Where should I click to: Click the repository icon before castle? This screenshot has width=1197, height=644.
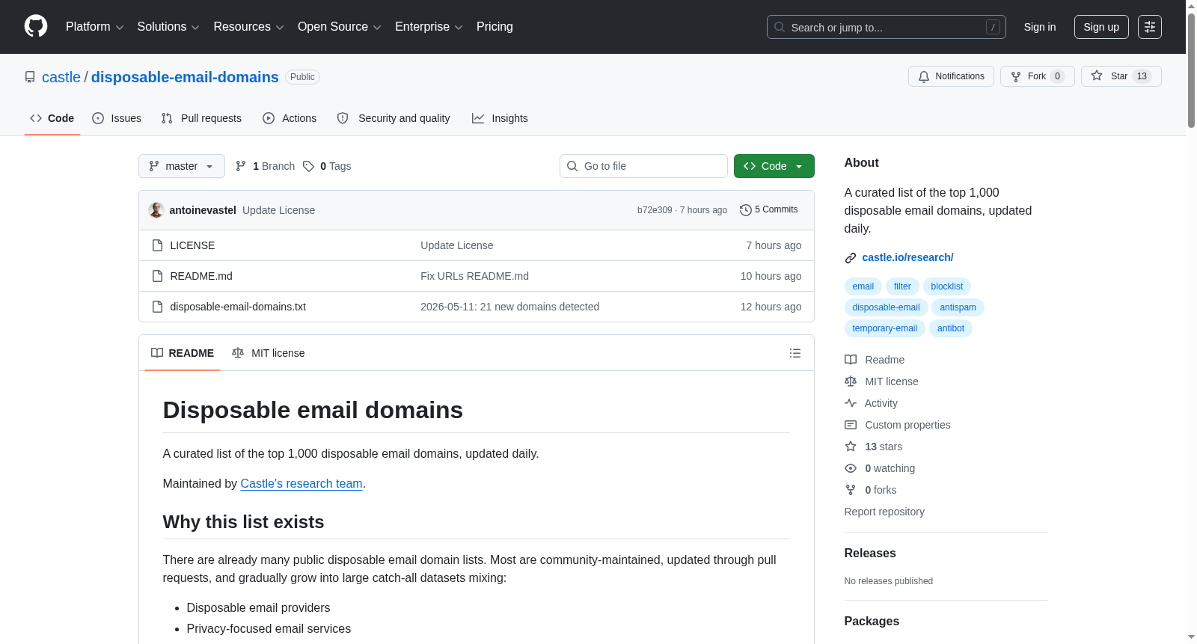tap(30, 77)
